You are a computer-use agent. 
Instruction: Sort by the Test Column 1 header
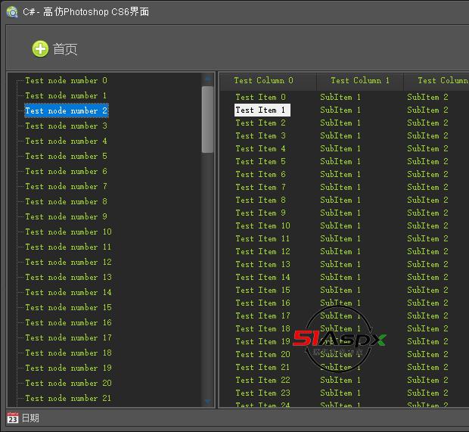360,80
